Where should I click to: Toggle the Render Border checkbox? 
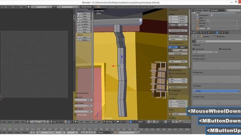point(170,90)
